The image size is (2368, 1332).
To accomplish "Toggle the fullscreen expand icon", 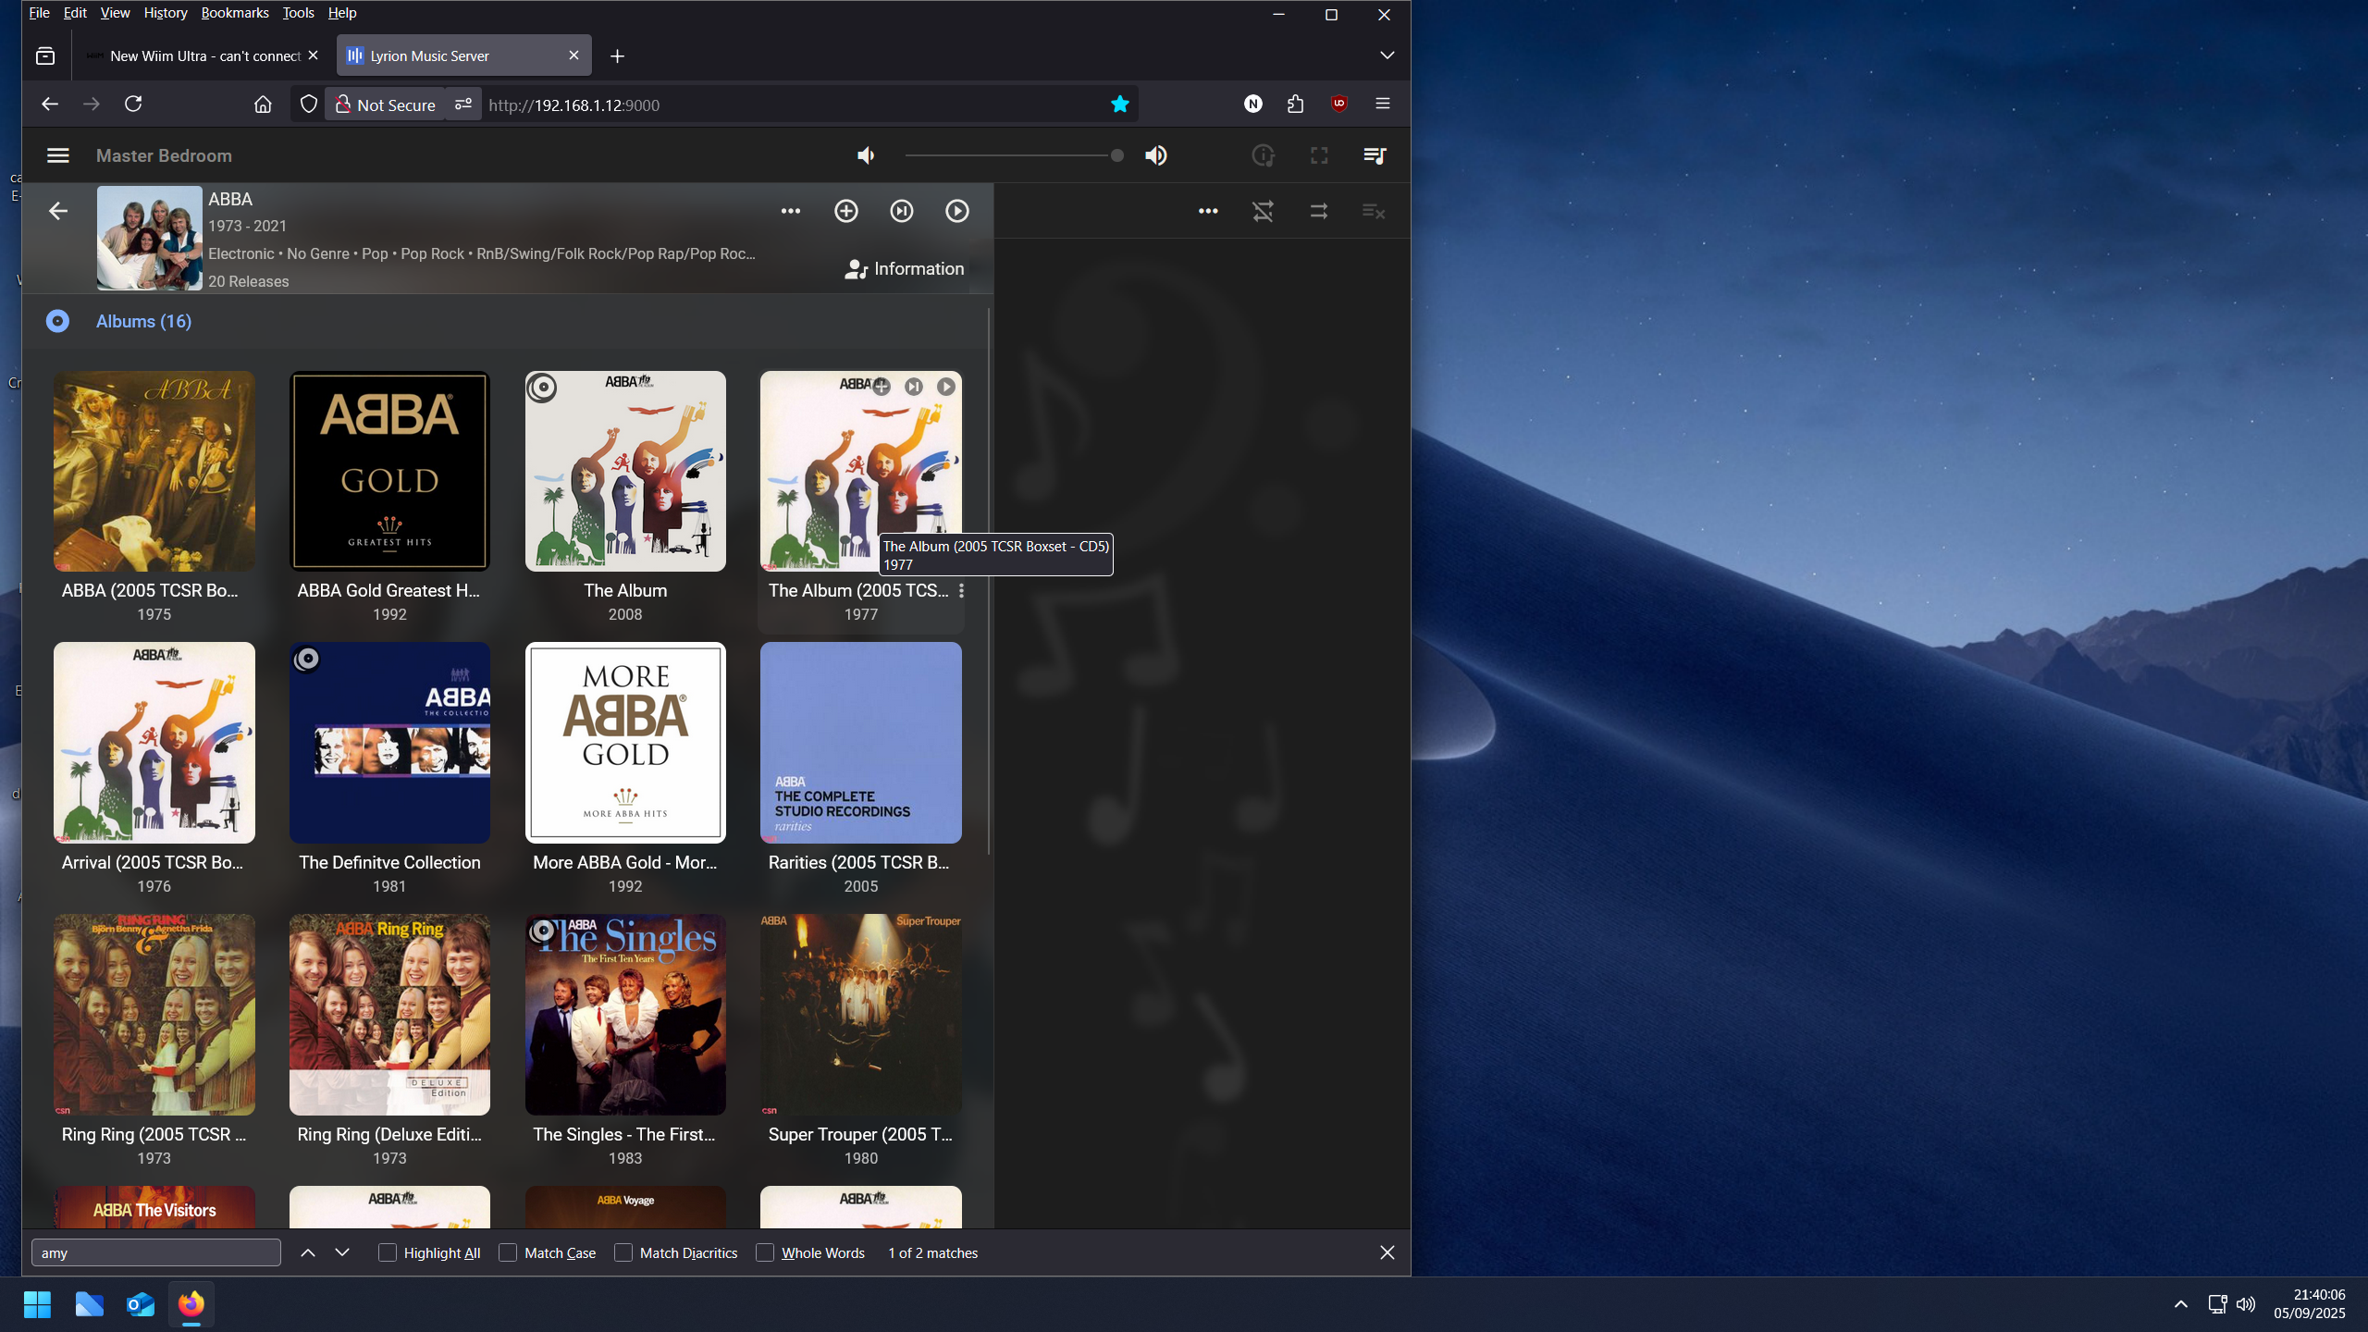I will pyautogui.click(x=1319, y=155).
